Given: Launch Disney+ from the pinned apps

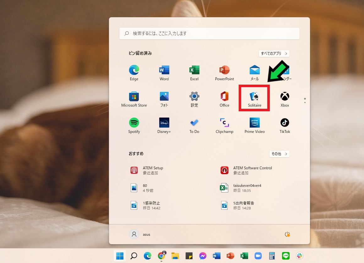Looking at the screenshot, I should click(164, 125).
